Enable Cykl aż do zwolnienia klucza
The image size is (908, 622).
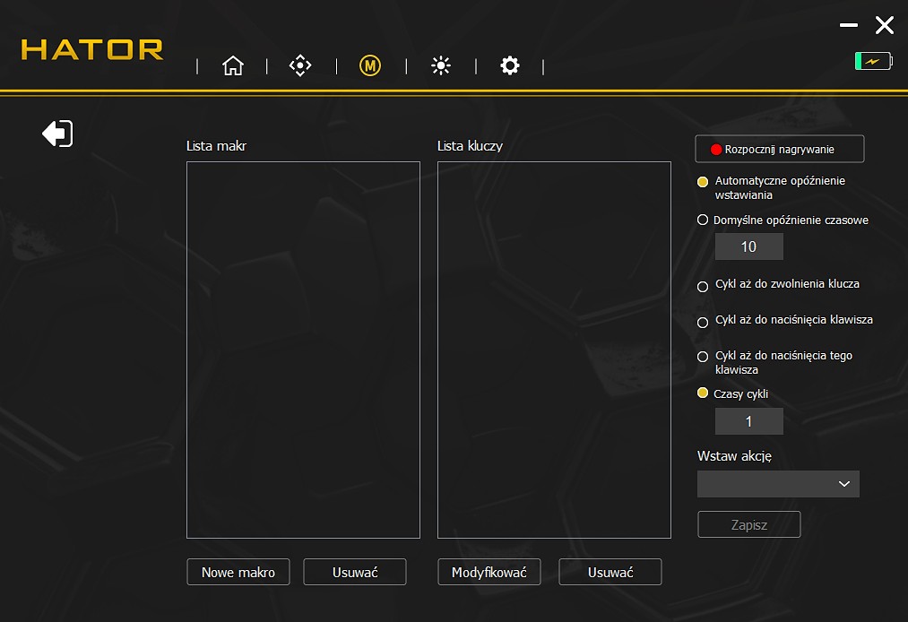(702, 286)
